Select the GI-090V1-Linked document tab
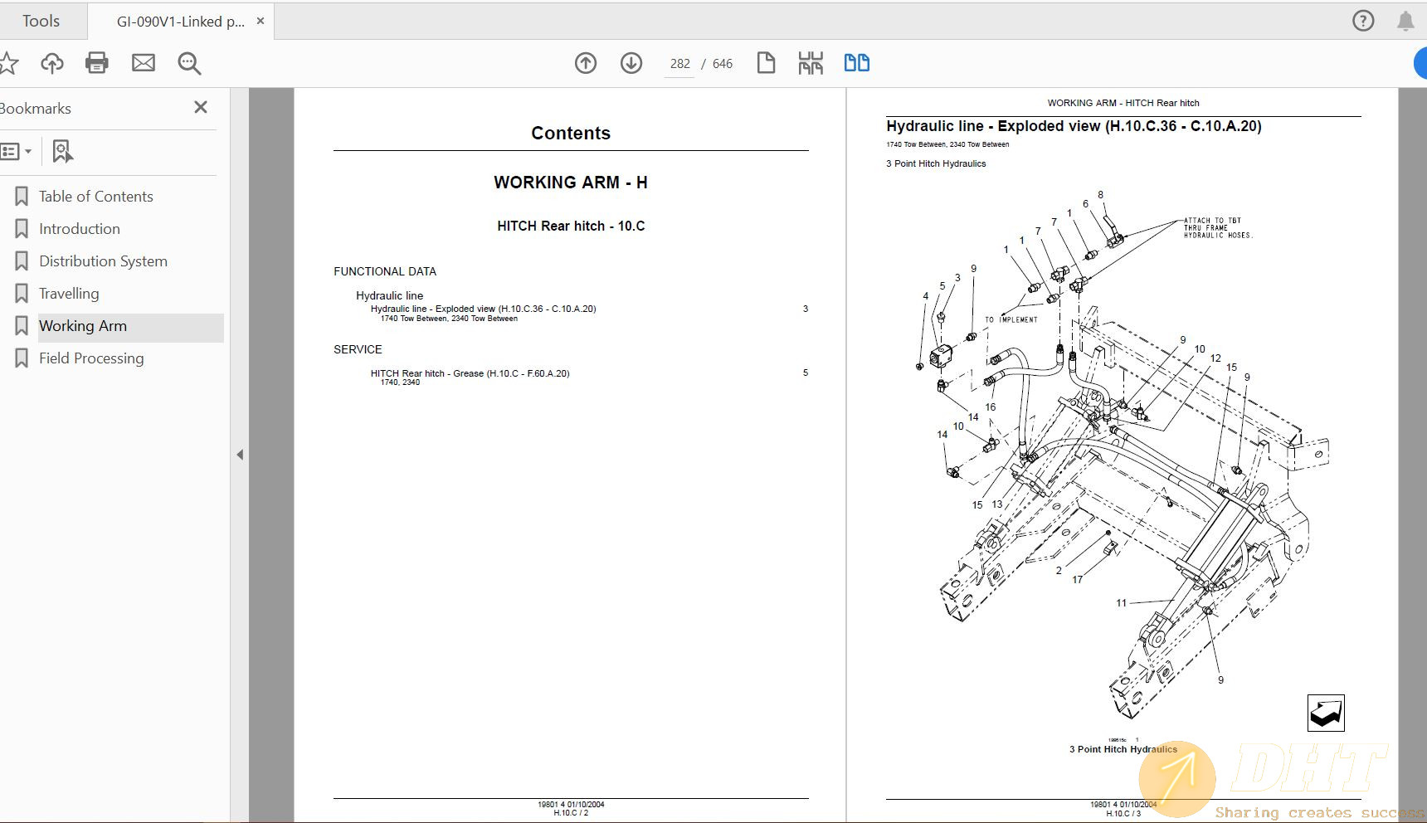The height and width of the screenshot is (823, 1427). click(180, 22)
